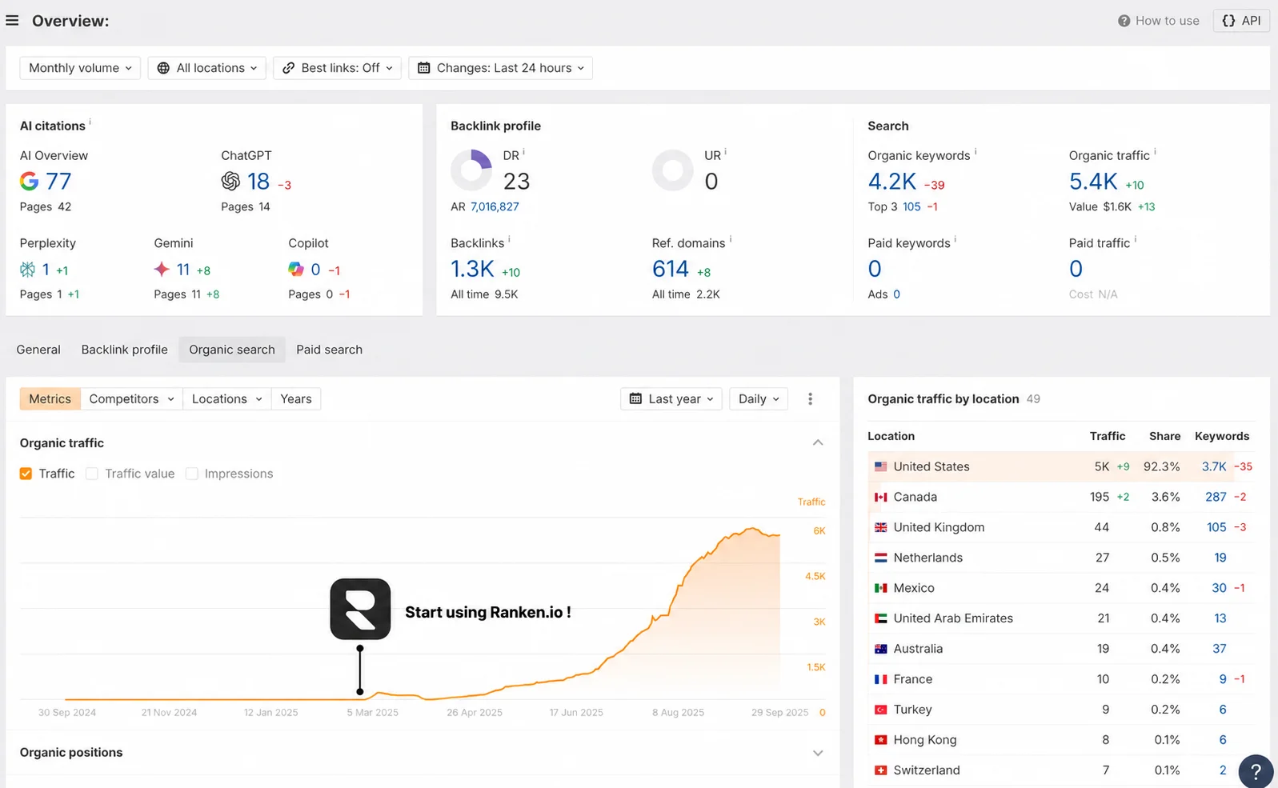Open the Ref. domains 614 value
The height and width of the screenshot is (788, 1278).
(670, 270)
